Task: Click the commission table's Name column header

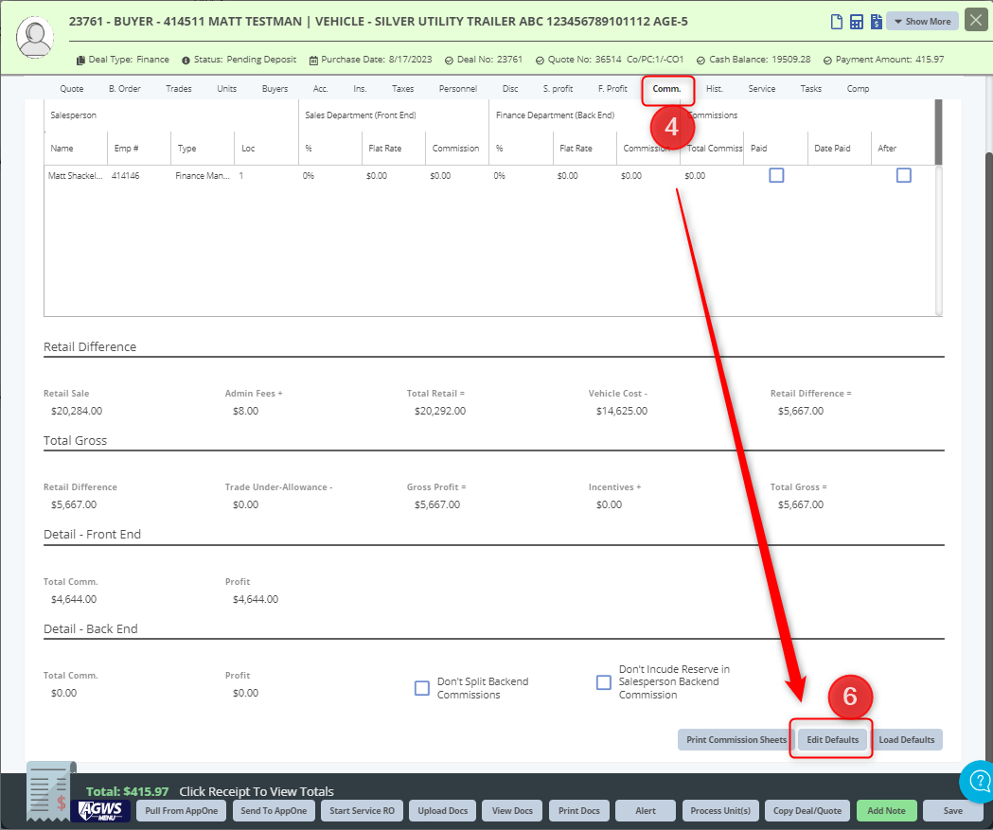Action: coord(76,149)
